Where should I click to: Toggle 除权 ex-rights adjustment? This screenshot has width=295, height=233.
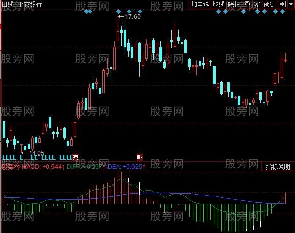234,4
